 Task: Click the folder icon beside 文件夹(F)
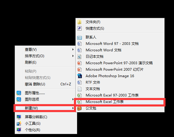tap(79, 22)
